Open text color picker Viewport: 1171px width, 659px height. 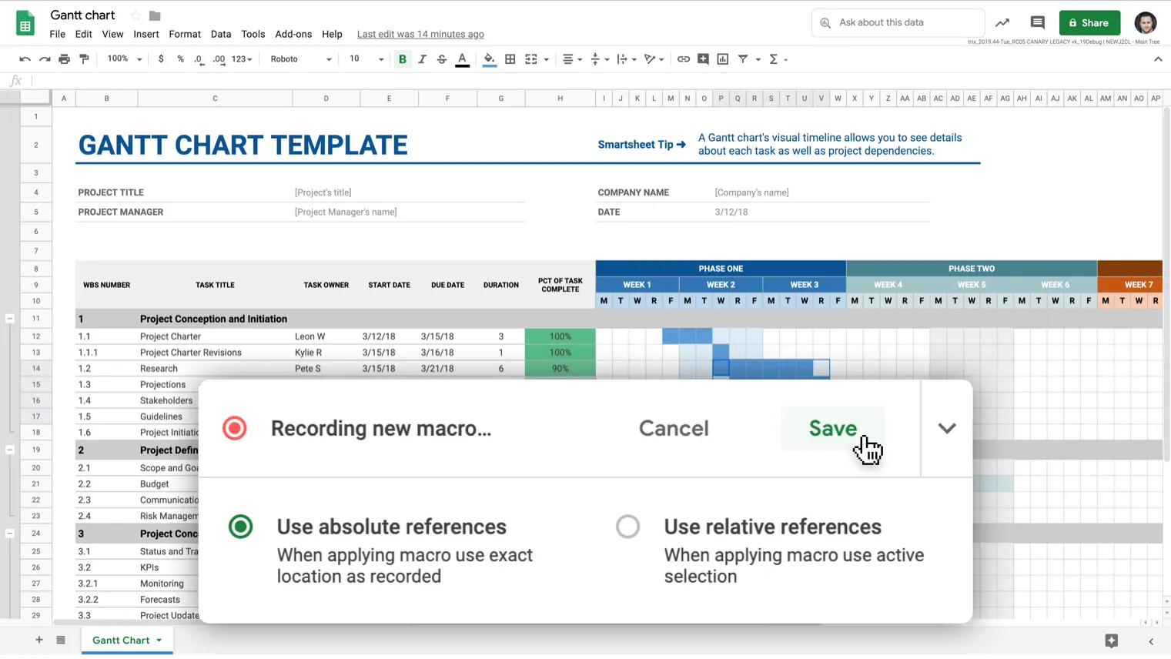point(462,59)
